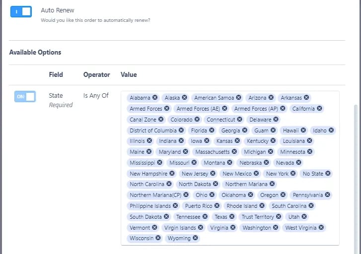
Task: Delete the Trust Territory tag
Action: [279, 217]
